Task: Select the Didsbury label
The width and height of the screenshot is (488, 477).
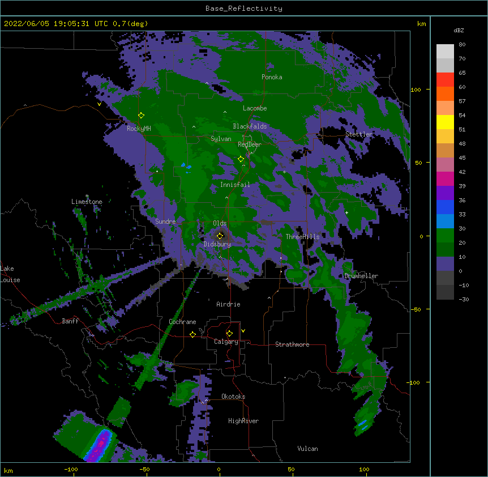Action: pos(217,244)
